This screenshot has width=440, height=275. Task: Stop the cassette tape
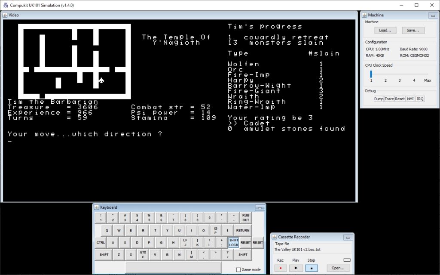pyautogui.click(x=311, y=268)
